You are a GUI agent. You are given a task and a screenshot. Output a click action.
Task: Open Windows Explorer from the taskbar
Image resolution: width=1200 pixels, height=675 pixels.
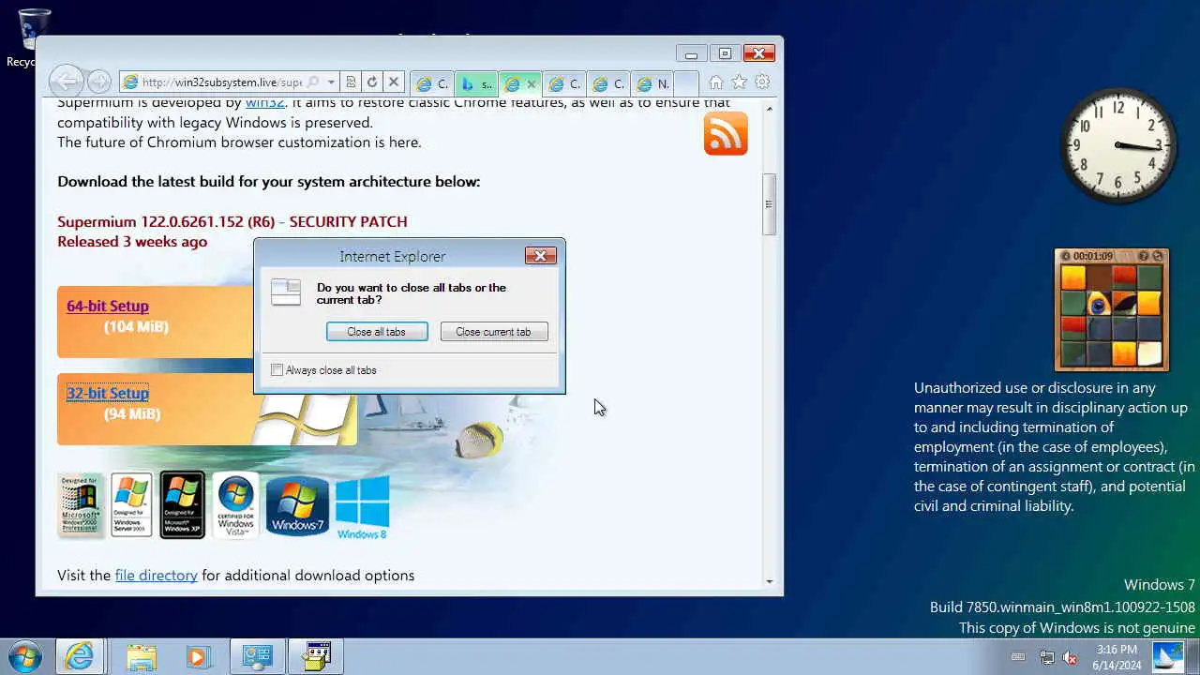click(142, 656)
